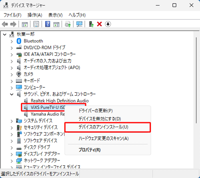200x178 pixels.
Task: Expand the Bluetooth category
Action: (12, 41)
